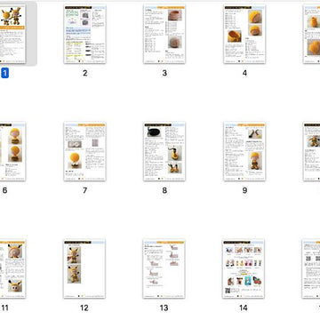
Task: Click the page number label "13"
Action: 164,308
